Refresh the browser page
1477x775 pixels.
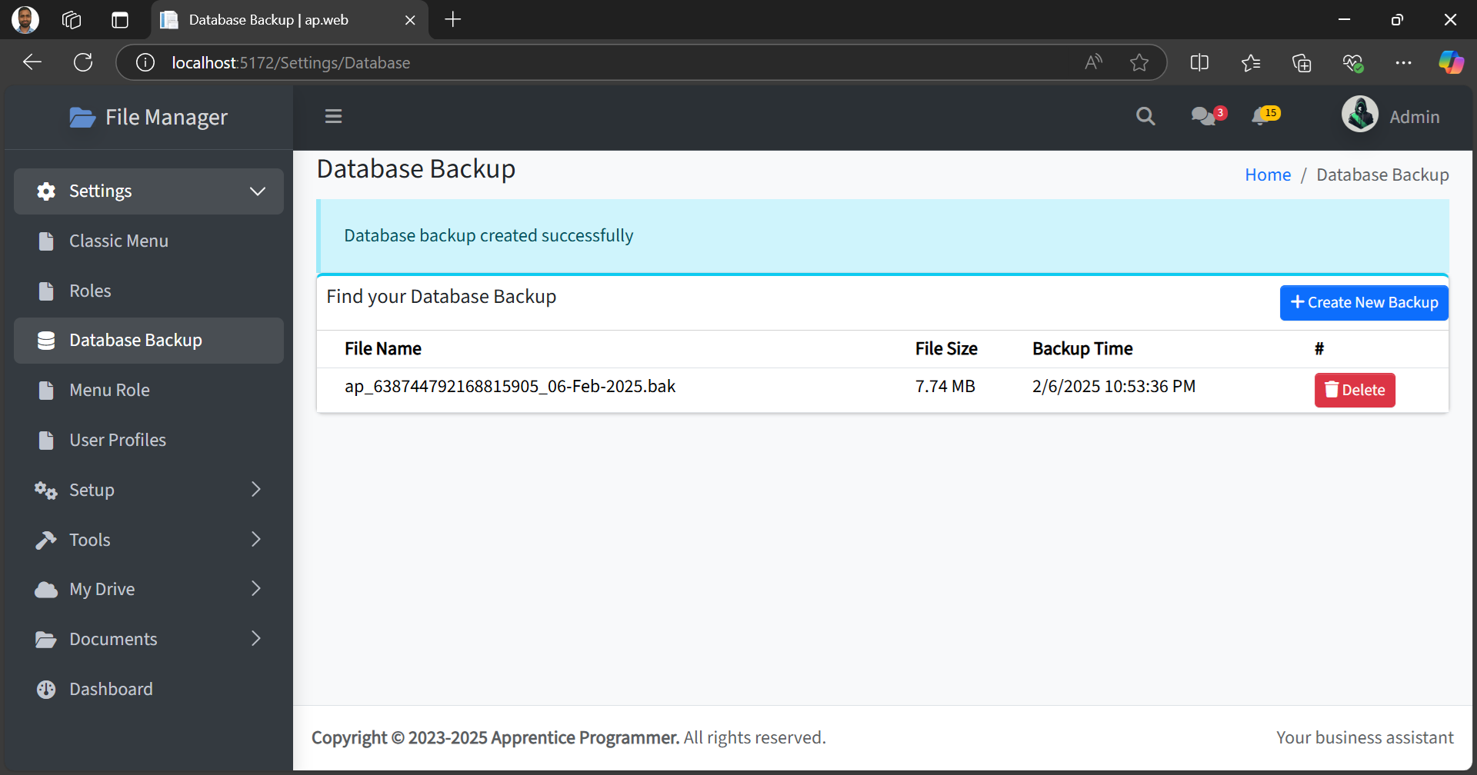point(83,62)
